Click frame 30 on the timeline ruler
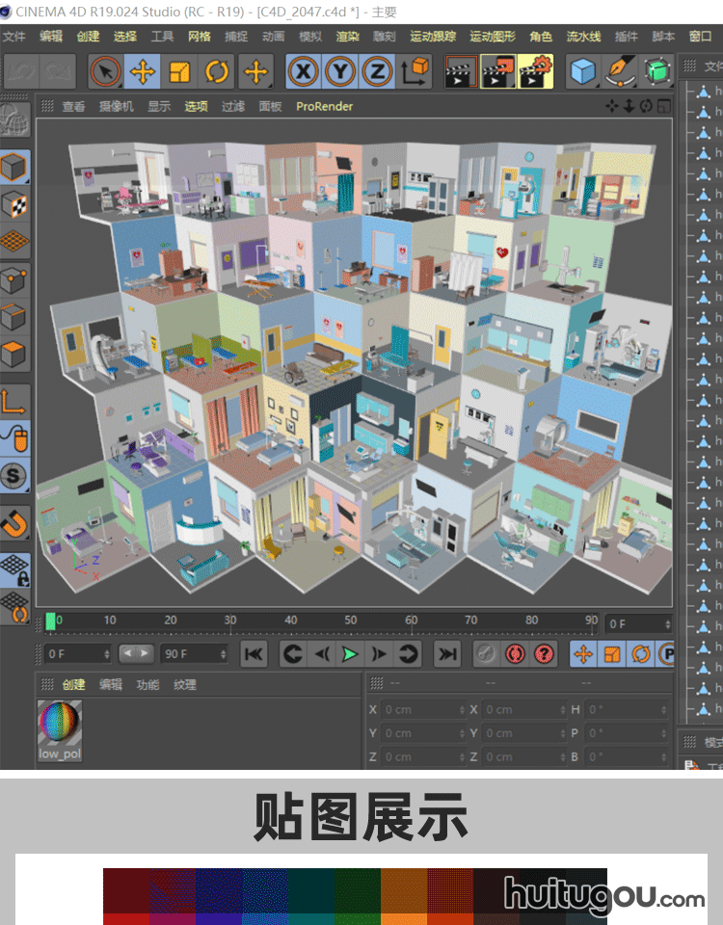The image size is (723, 925). pos(230,621)
